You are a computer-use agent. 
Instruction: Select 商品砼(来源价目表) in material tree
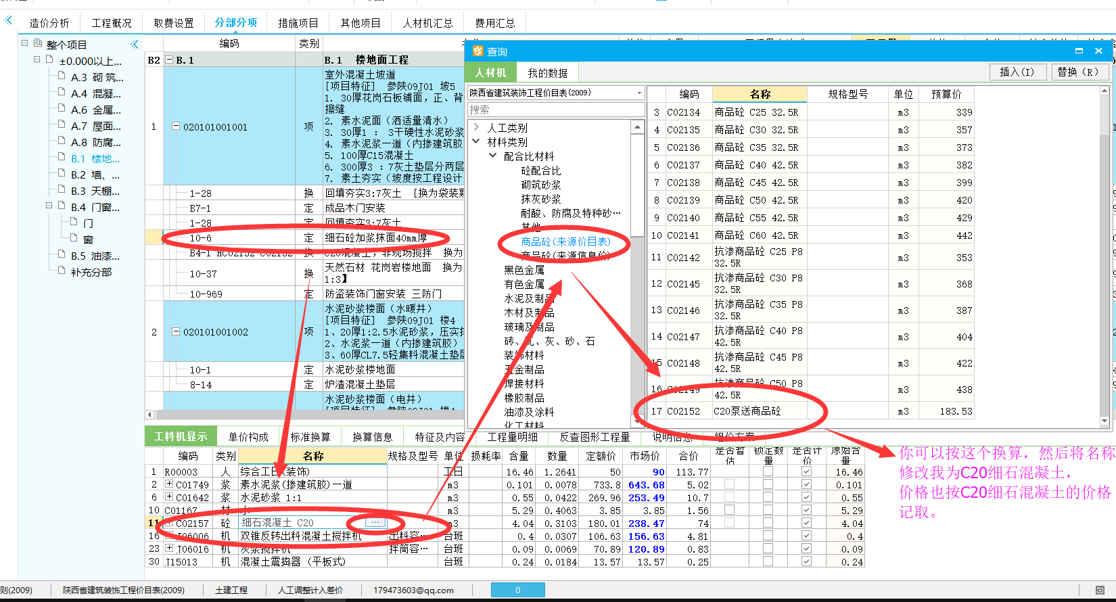pos(565,241)
